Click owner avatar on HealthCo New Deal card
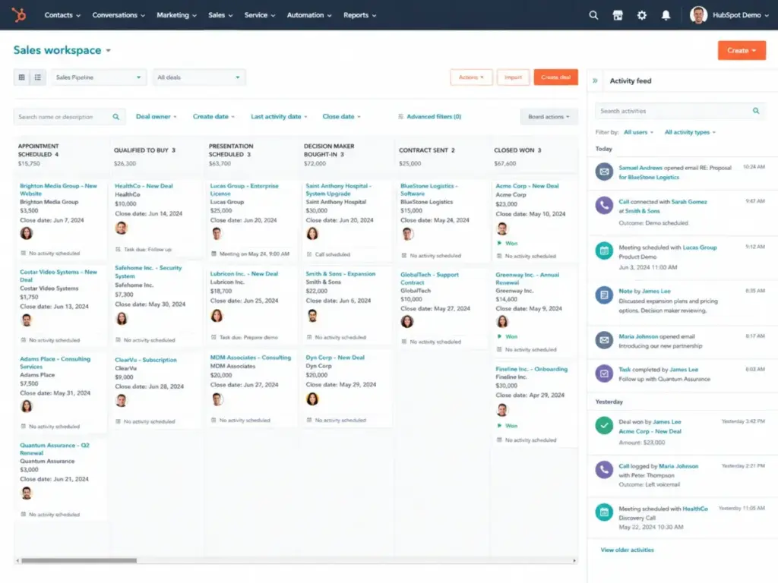778x583 pixels. point(121,228)
